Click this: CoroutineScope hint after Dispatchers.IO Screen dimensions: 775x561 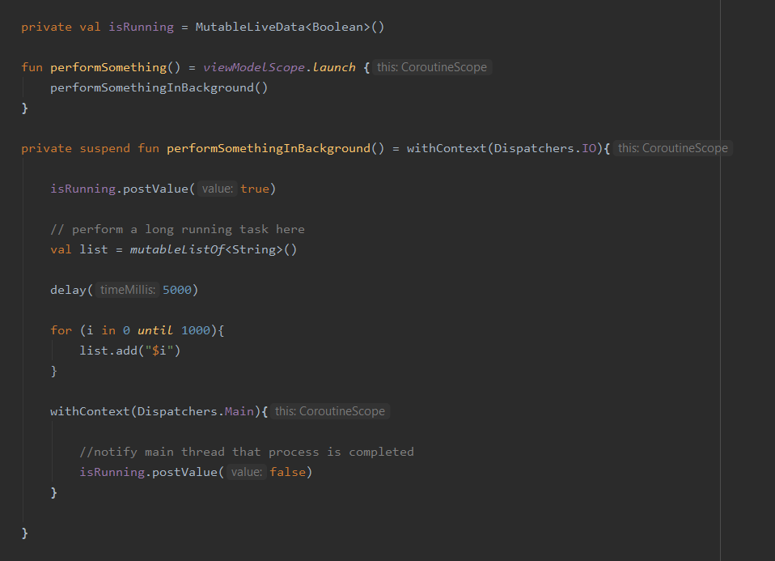(673, 148)
